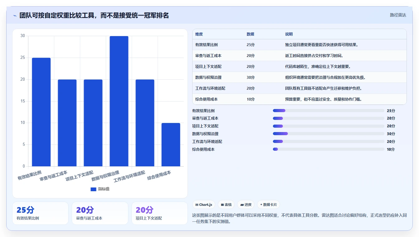Open the 20分 审查与返工成本 data card
Screen dimensions: 419x237
pyautogui.click(x=100, y=213)
